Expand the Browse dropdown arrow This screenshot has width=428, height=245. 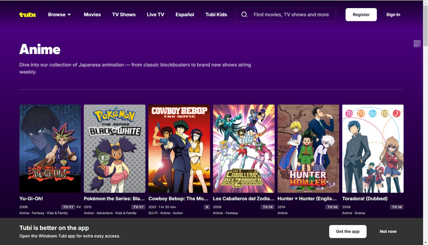(69, 15)
